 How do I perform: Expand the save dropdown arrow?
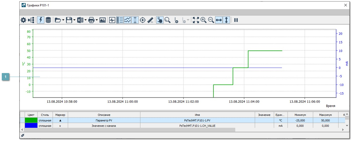(x=74, y=20)
